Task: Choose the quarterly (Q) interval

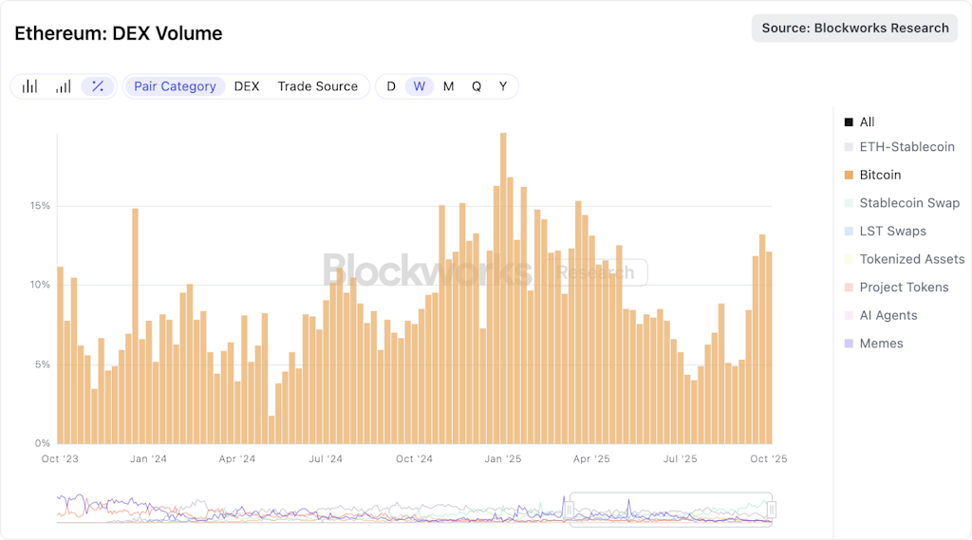Action: [477, 86]
